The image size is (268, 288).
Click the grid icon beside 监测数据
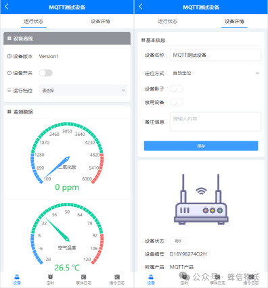point(9,112)
